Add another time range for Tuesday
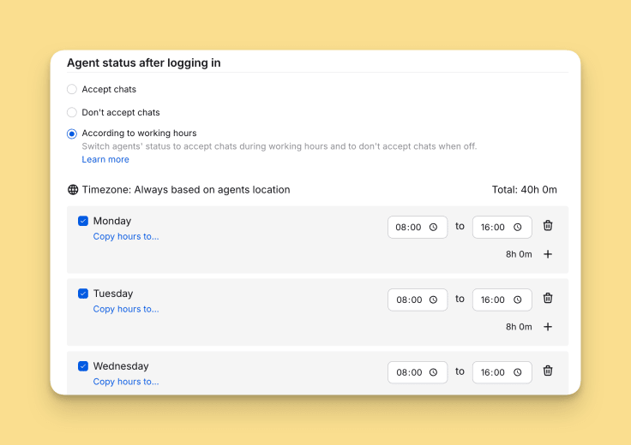The image size is (631, 445). (548, 327)
